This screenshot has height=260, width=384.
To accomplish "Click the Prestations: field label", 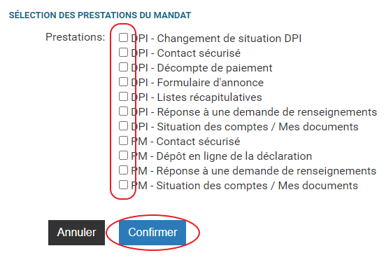I will (x=75, y=37).
